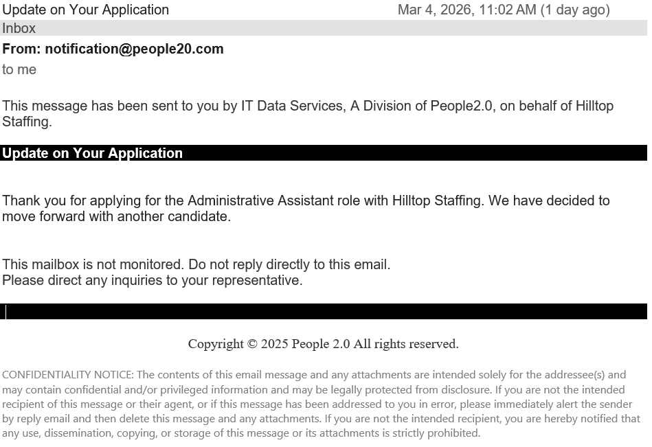Click the Copyright © 2025 People 2.0 line
Screen dimensions: 652x447
click(323, 343)
